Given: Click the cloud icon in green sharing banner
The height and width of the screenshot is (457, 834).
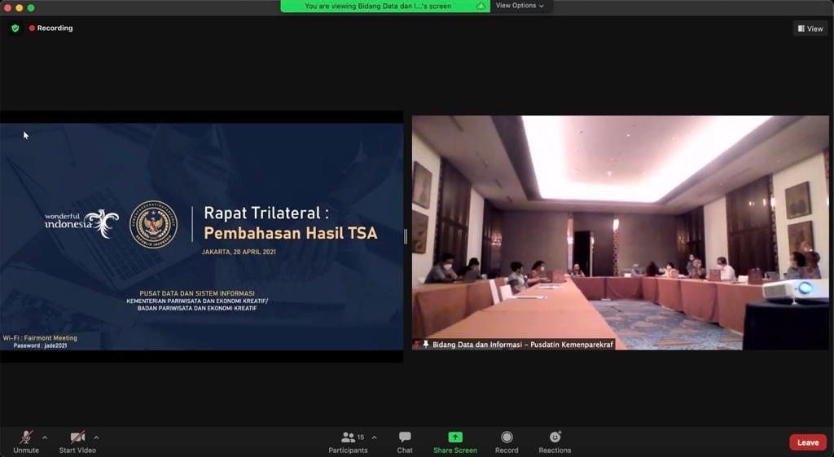Looking at the screenshot, I should tap(481, 6).
